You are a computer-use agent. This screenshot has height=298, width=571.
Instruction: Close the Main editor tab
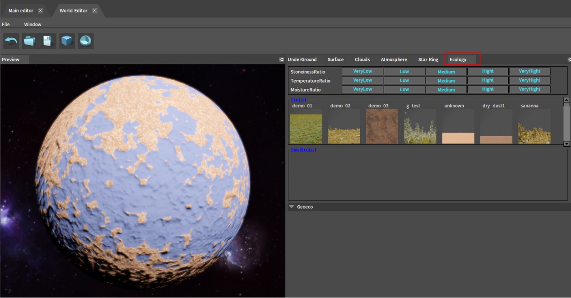point(41,11)
